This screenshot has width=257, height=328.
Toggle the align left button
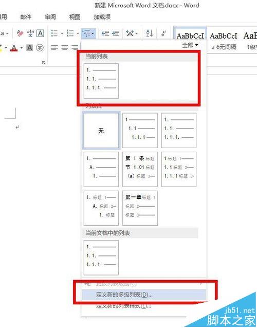click(54, 48)
